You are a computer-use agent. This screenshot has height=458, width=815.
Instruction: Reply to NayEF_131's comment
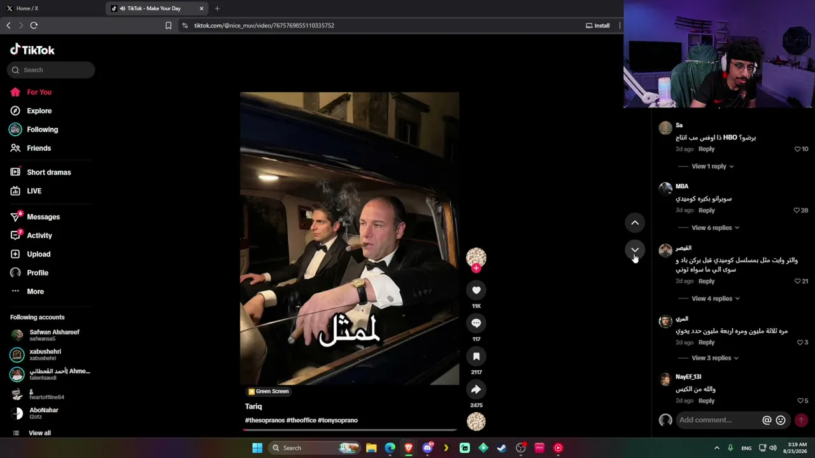706,401
